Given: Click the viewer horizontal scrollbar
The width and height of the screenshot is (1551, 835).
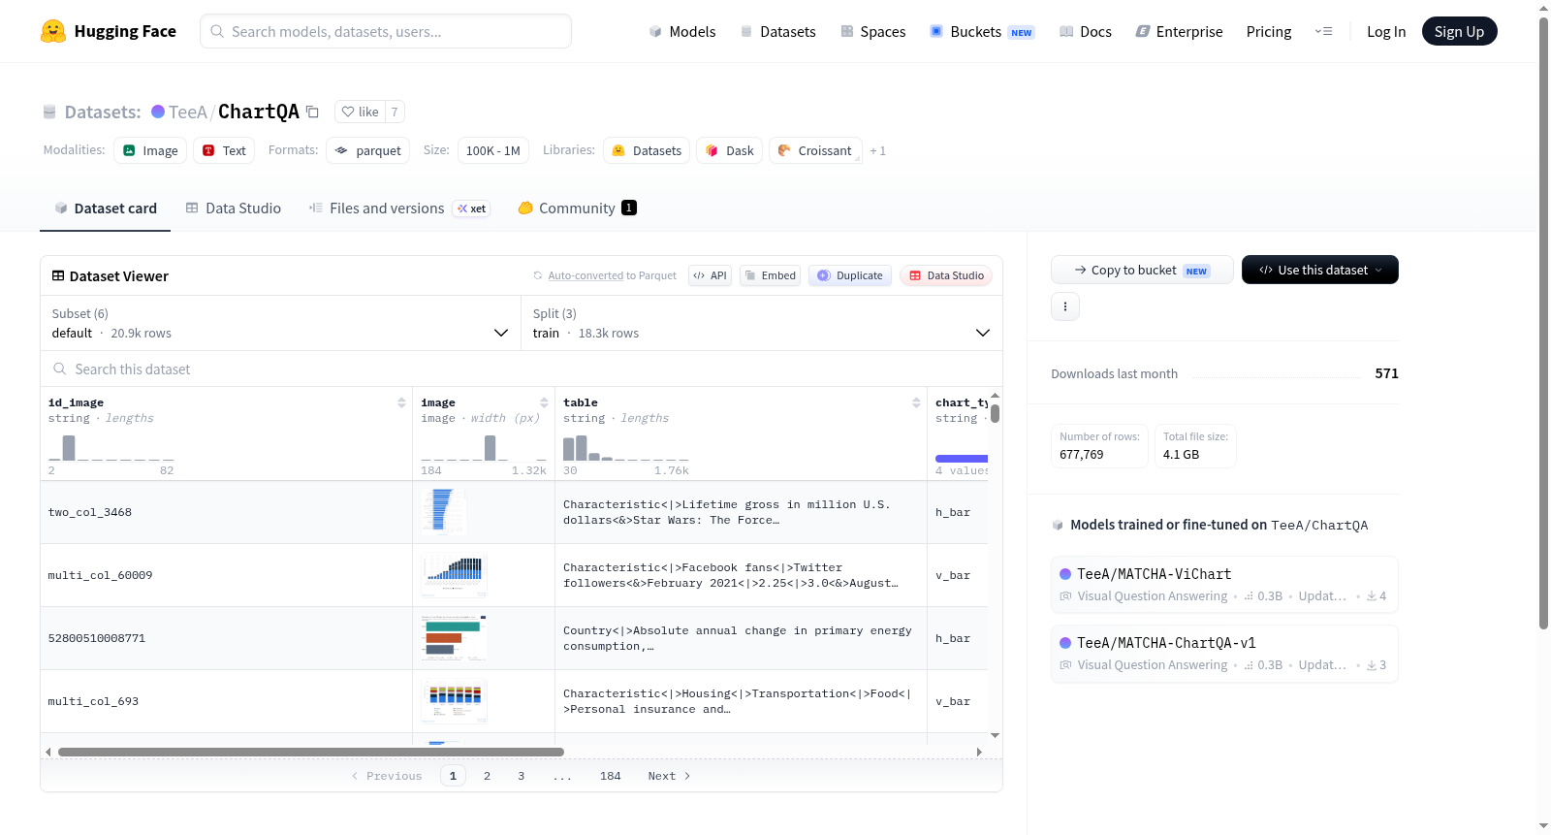Looking at the screenshot, I should [311, 752].
